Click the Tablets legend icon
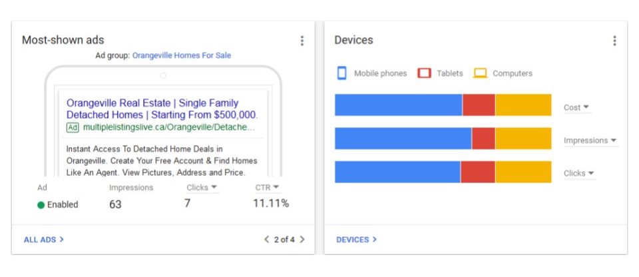Image resolution: width=639 pixels, height=277 pixels. coord(424,73)
